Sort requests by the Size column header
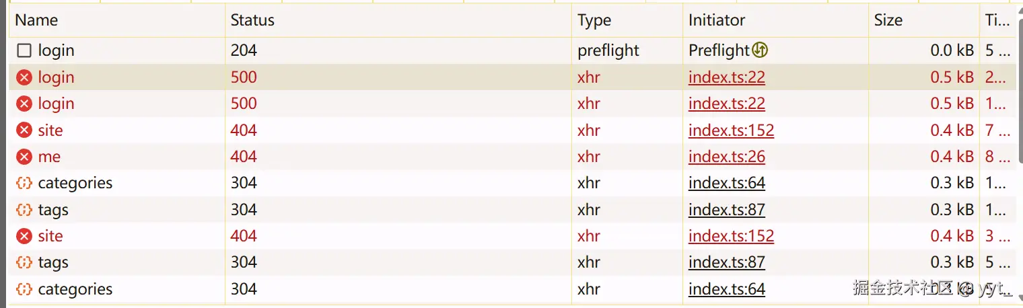 888,20
